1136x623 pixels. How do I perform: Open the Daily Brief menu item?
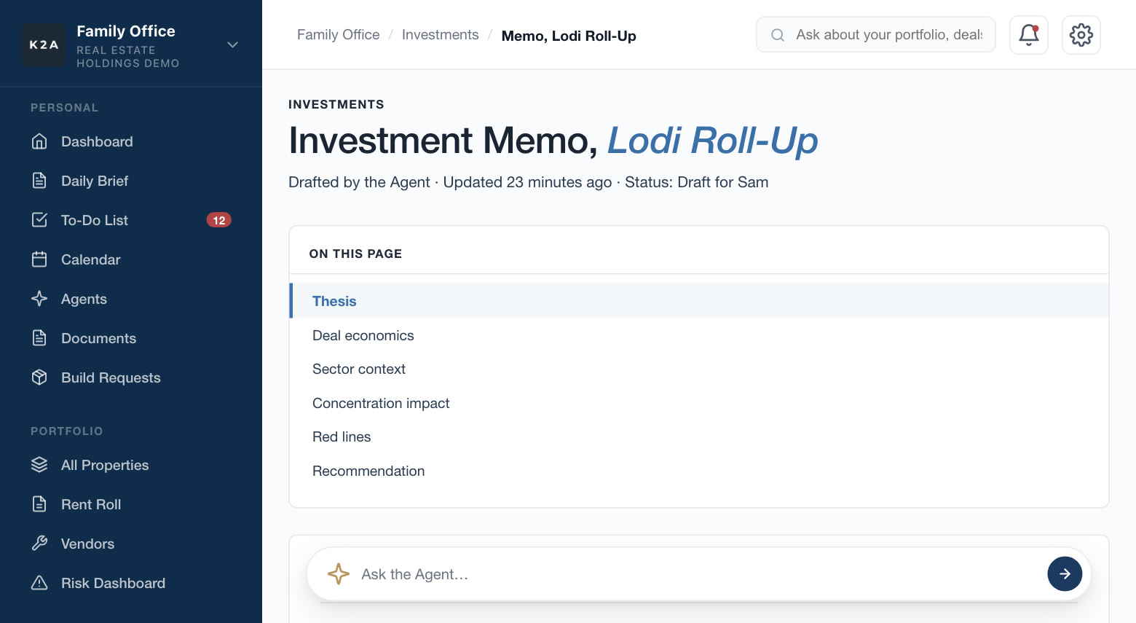[131, 181]
